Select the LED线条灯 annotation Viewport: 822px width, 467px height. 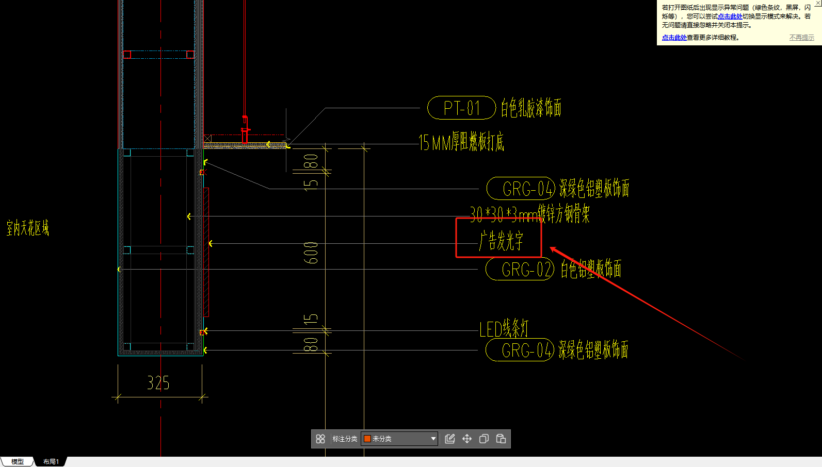click(504, 329)
